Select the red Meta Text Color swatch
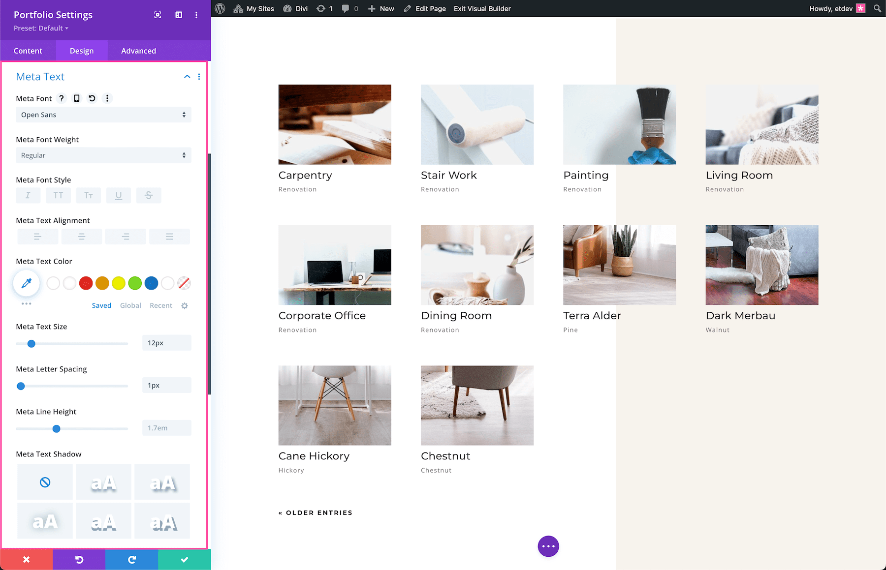This screenshot has height=570, width=886. pyautogui.click(x=86, y=283)
